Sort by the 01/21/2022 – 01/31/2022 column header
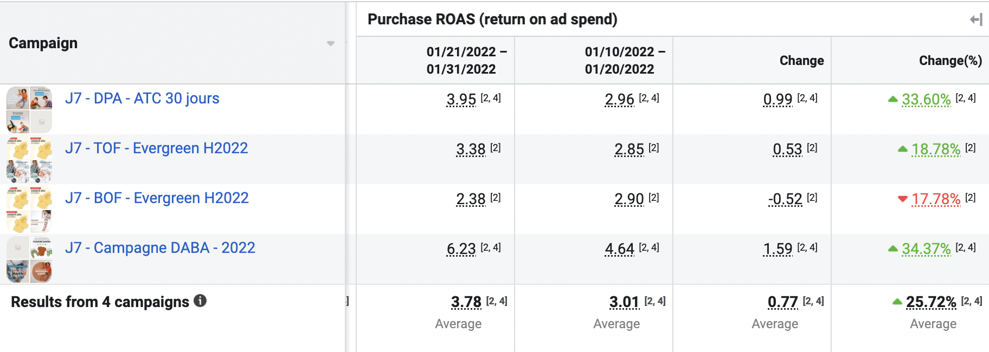Screen dimensions: 989x352 (x=466, y=60)
